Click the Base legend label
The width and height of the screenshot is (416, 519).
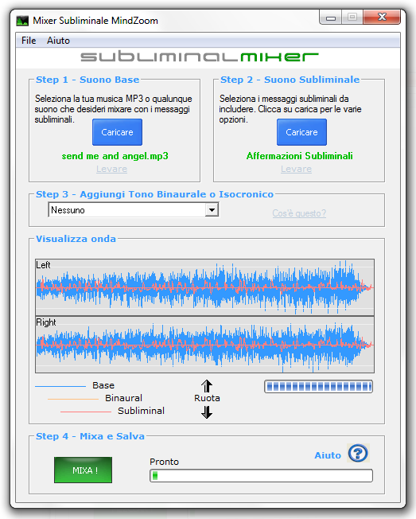click(103, 385)
